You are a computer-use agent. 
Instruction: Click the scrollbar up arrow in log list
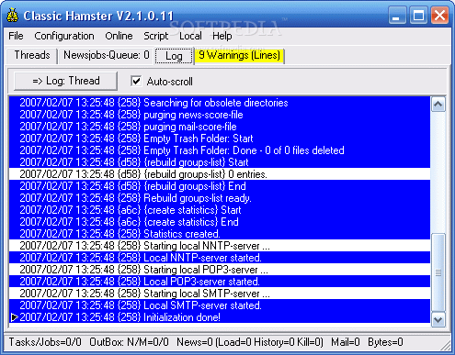(x=438, y=105)
